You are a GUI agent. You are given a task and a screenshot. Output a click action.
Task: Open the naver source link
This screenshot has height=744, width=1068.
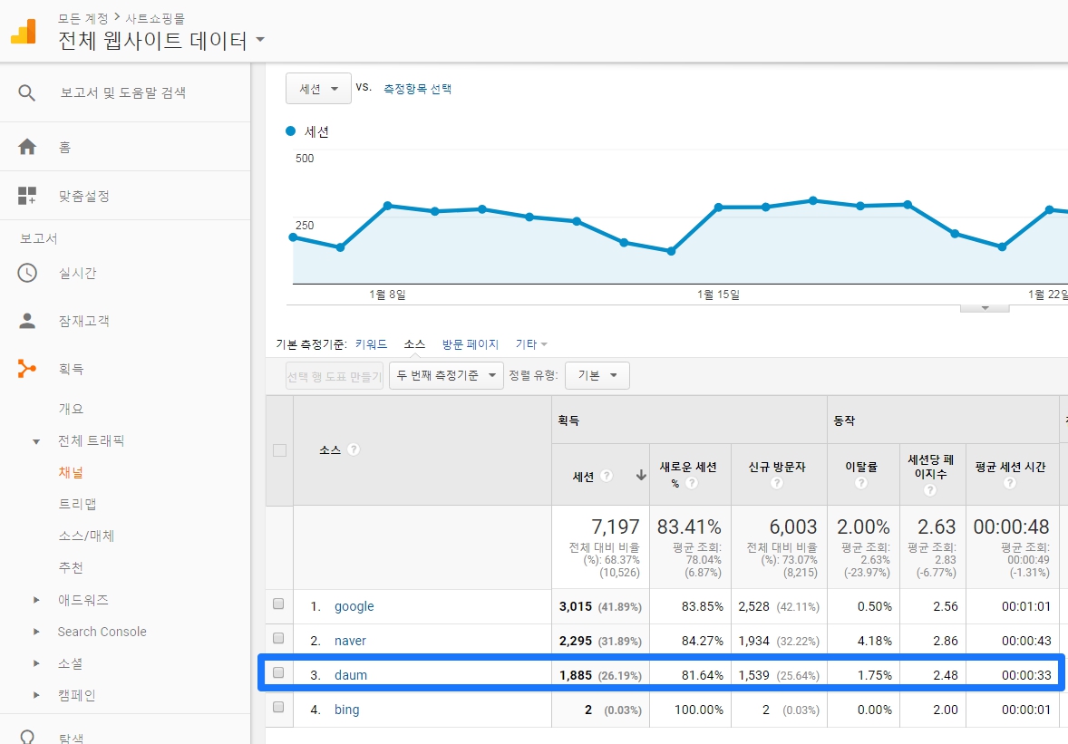tap(350, 640)
